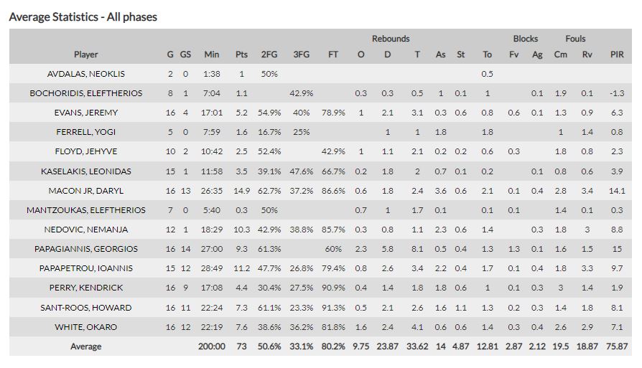
Task: Select PAPAPETROU, IOANNIS row name
Action: coord(86,268)
